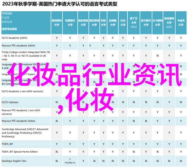The image size is (188, 168).
Task: Select the 'IELTS Academic (UKVI)' row label
Action: click(14, 38)
